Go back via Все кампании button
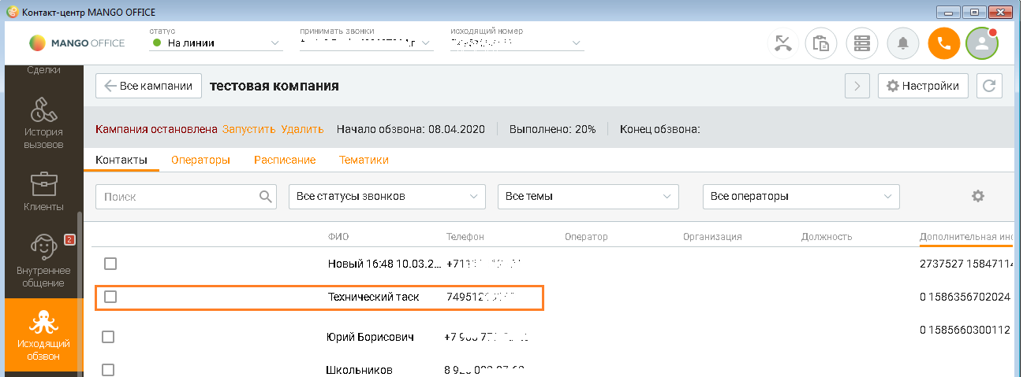 coord(148,86)
